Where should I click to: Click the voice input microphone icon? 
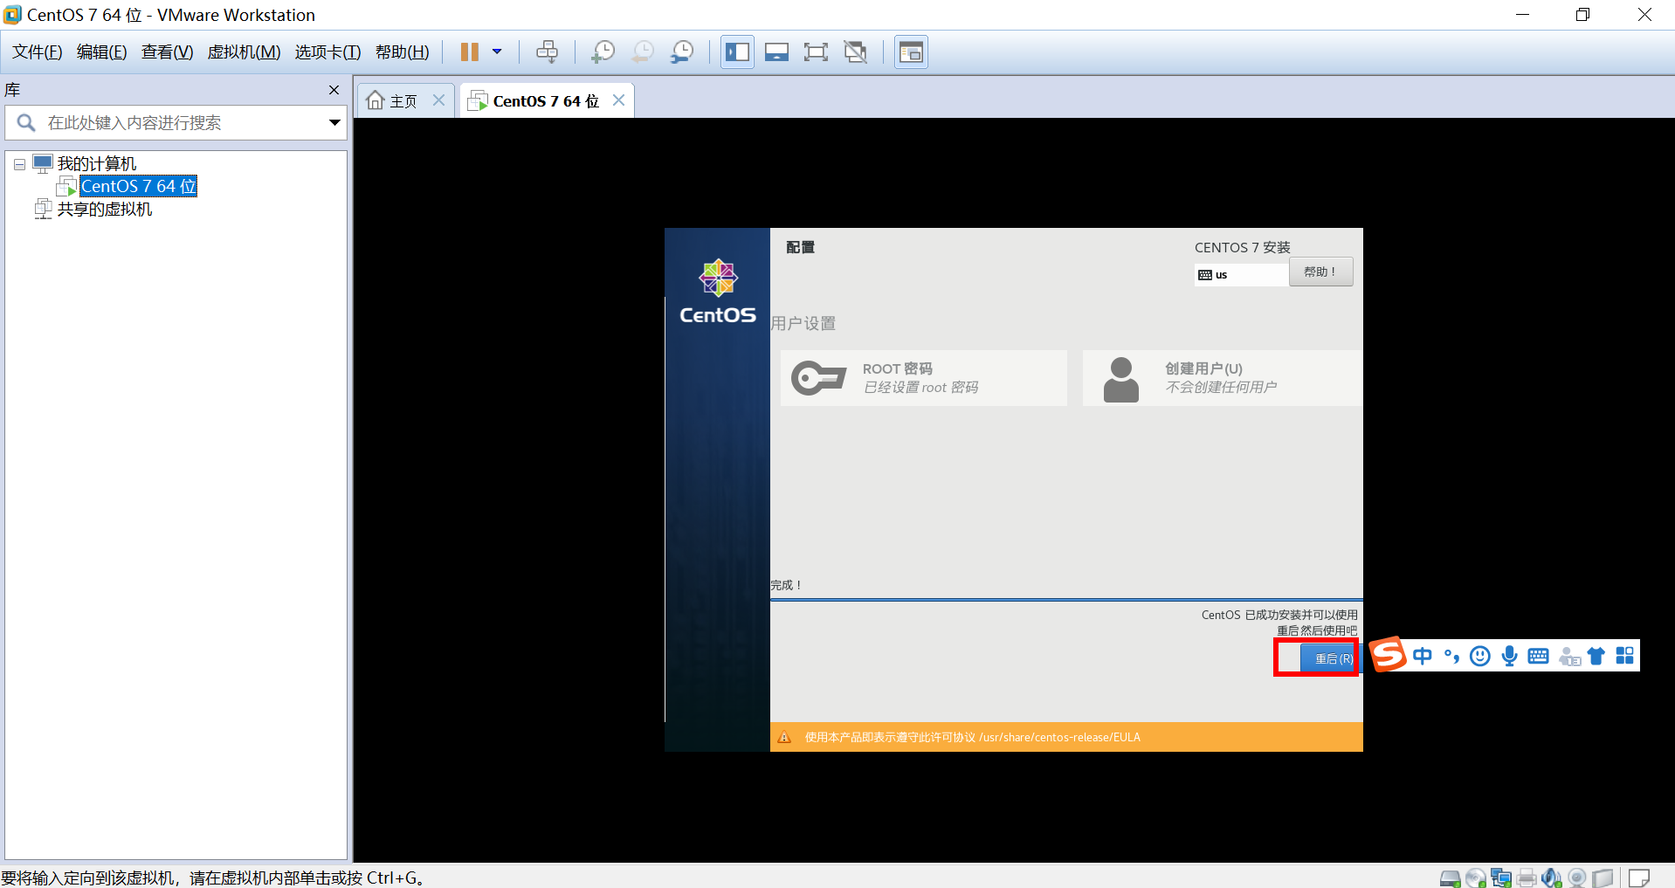1509,656
